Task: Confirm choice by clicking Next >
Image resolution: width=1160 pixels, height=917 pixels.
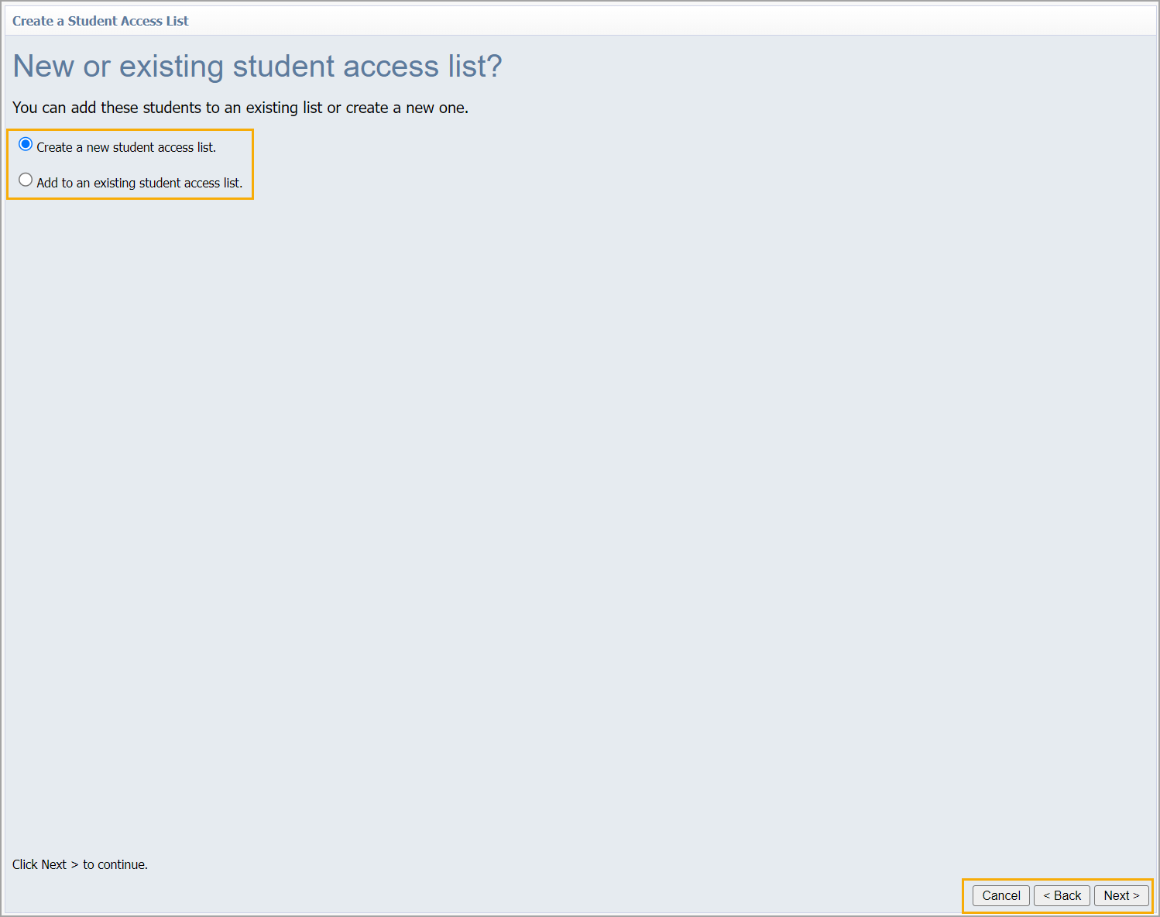Action: (1122, 895)
